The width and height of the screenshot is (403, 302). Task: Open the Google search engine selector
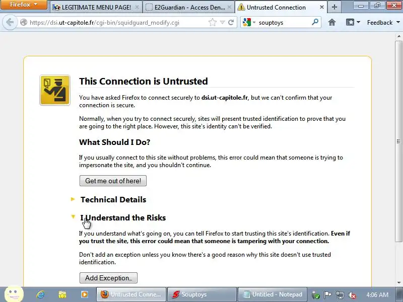(x=248, y=22)
